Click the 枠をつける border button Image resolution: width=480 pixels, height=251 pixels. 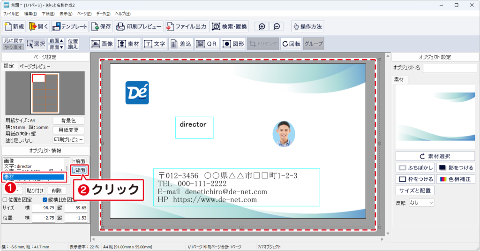click(415, 179)
